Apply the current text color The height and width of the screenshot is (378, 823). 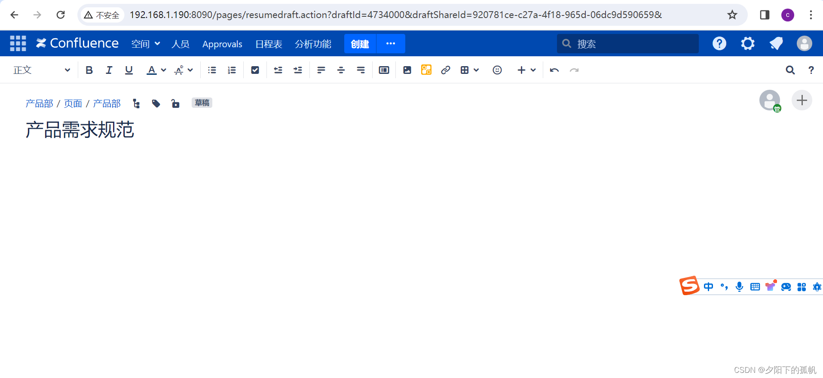tap(152, 70)
